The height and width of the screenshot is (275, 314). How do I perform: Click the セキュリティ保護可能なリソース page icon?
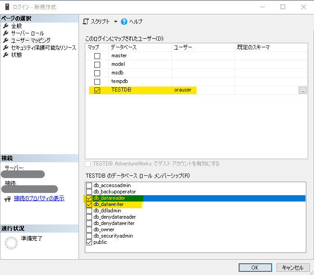click(x=6, y=48)
